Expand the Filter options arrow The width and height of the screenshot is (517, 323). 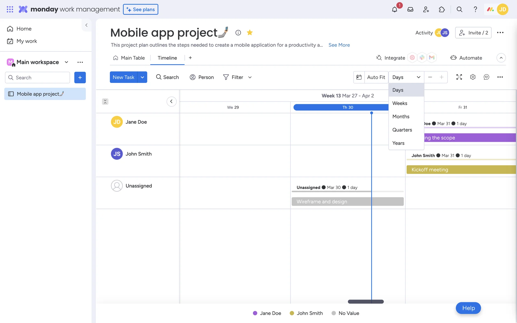click(x=250, y=77)
